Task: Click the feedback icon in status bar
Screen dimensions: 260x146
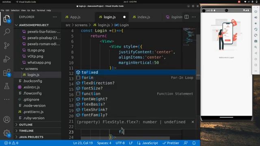Action: (186, 143)
